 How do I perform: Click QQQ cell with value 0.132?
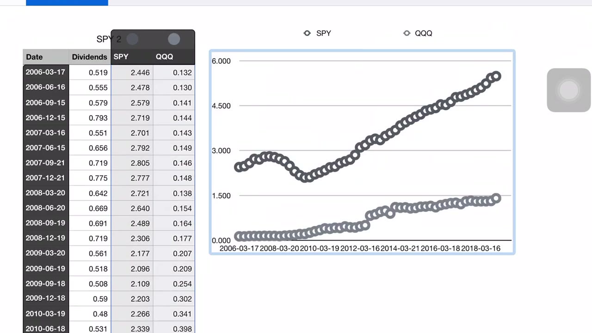(x=174, y=72)
